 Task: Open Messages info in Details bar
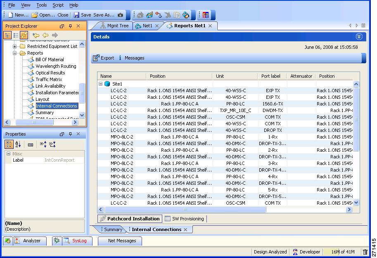[x=132, y=58]
